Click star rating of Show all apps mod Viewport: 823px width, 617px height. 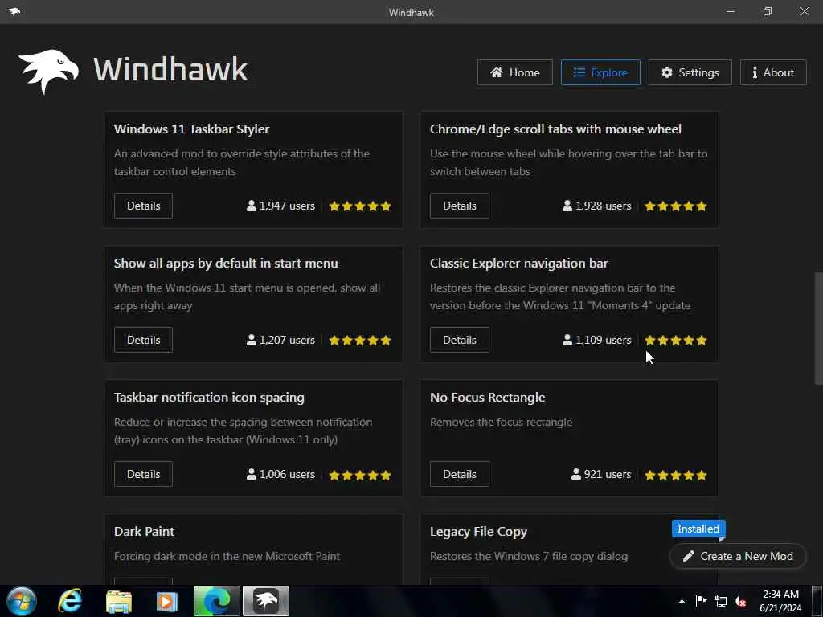coord(360,341)
